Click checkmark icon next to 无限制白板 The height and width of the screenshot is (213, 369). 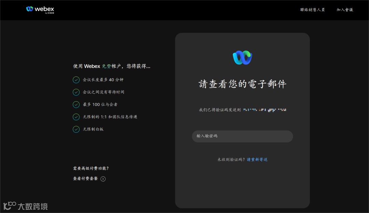click(76, 129)
